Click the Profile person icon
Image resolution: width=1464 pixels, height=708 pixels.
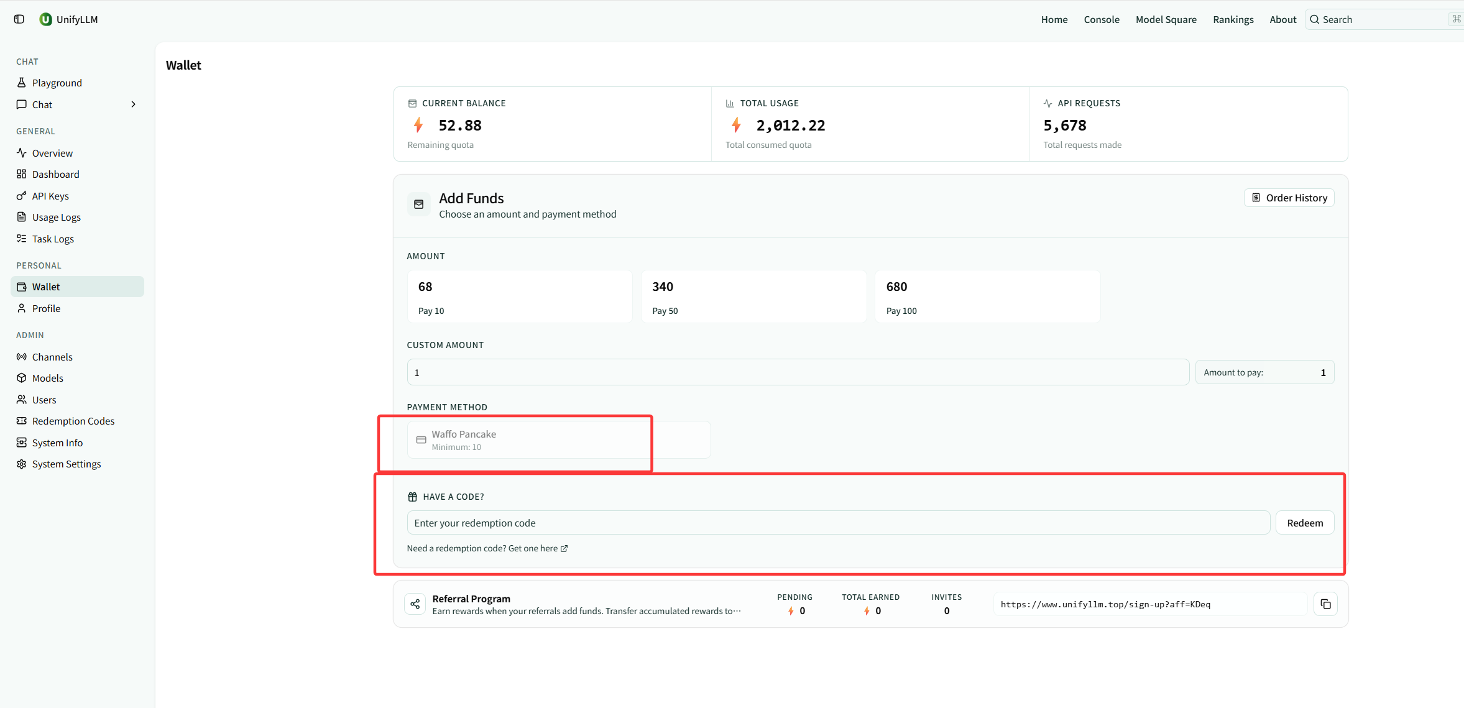22,308
